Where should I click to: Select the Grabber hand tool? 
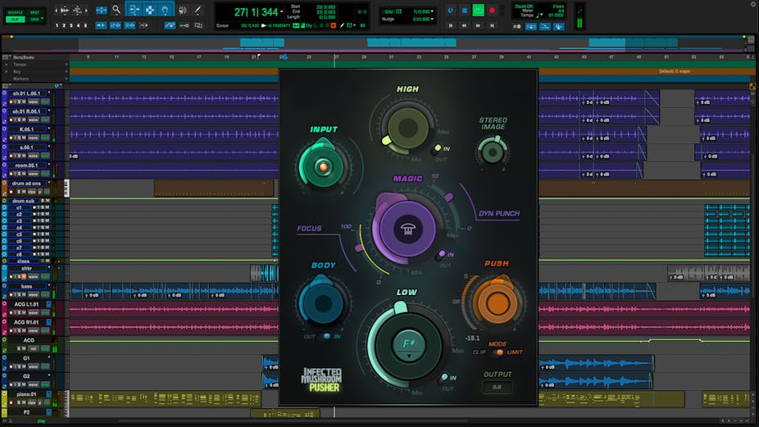click(x=166, y=10)
